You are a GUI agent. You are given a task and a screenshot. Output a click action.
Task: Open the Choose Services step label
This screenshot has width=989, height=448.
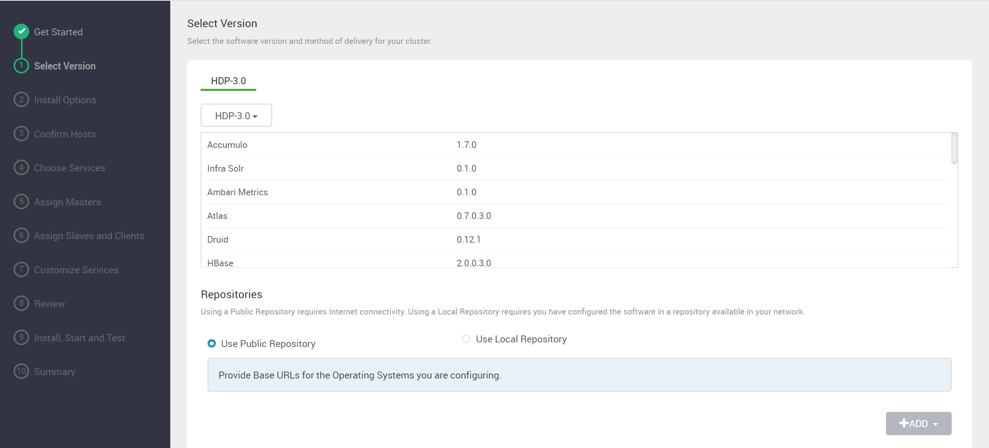(70, 168)
